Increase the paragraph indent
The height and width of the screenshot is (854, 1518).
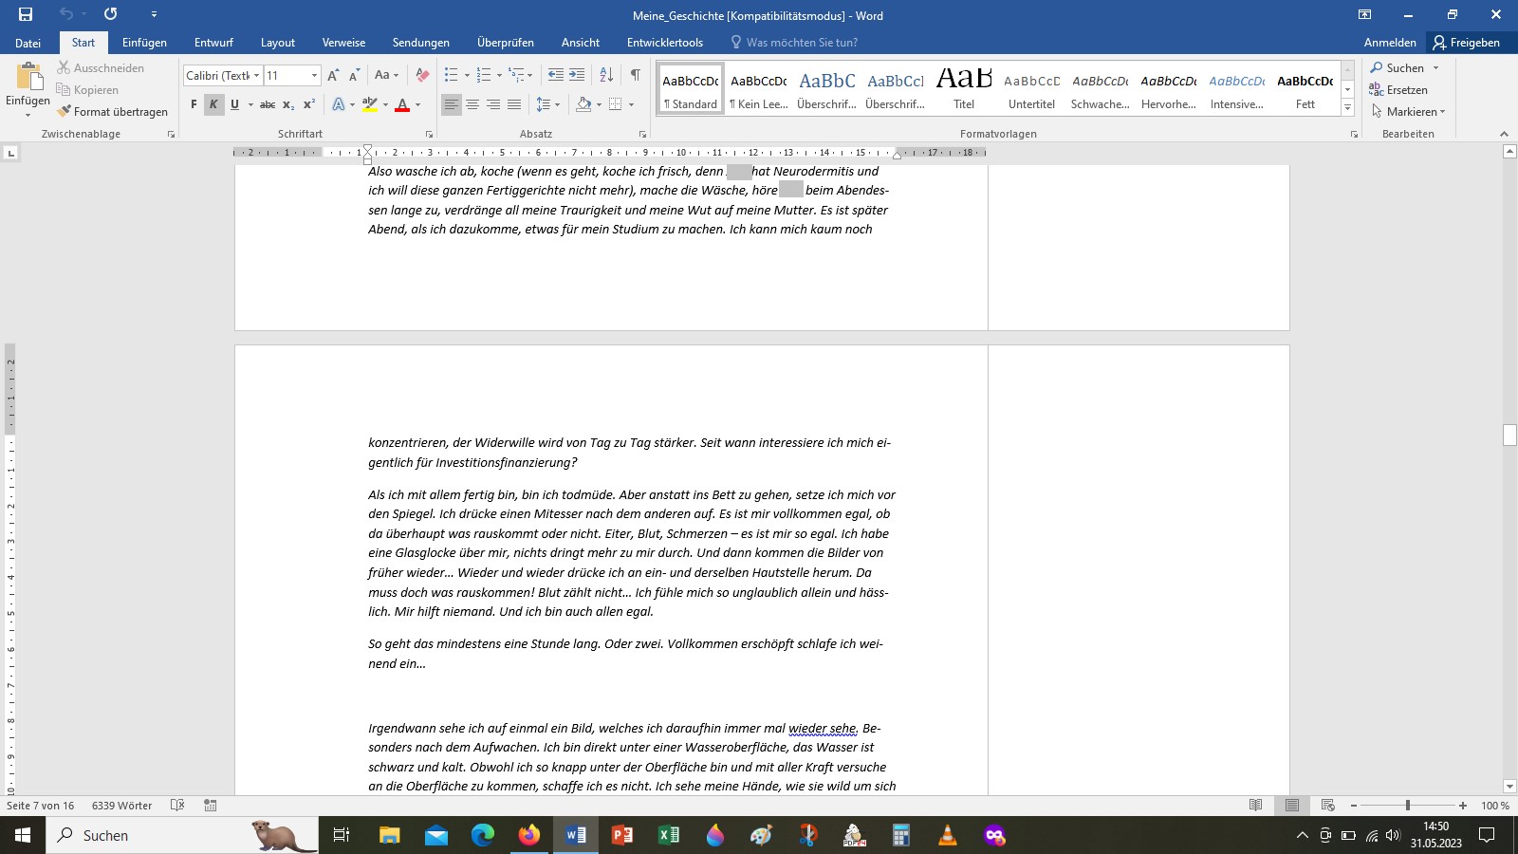[x=577, y=75]
